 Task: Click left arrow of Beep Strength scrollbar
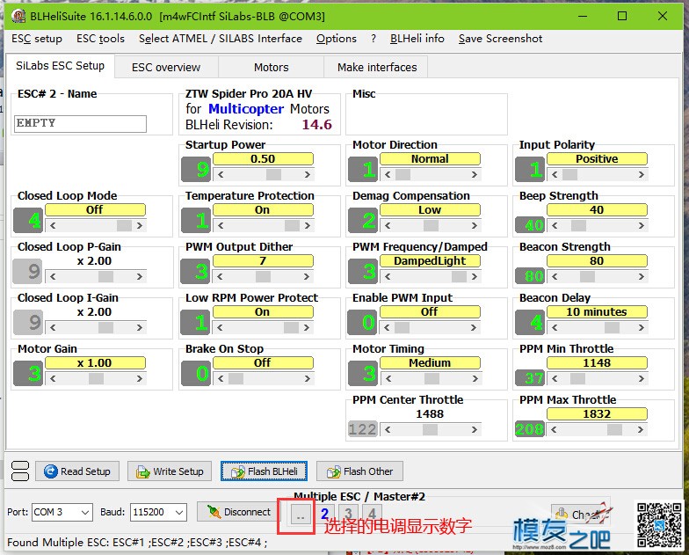pyautogui.click(x=555, y=225)
